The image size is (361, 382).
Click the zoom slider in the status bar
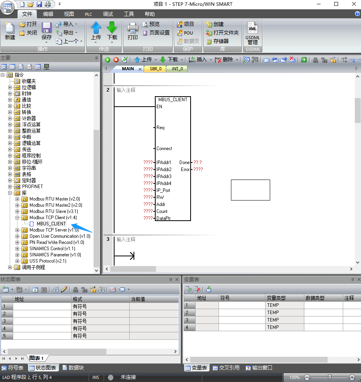(x=330, y=377)
